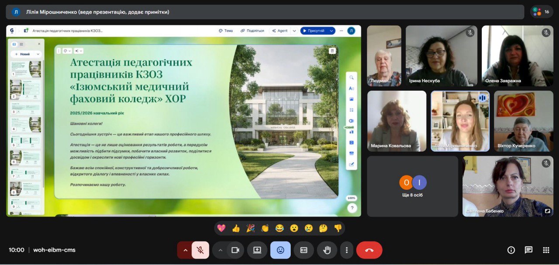
Task: Open the Agent menu in presentation toolbar
Action: pyautogui.click(x=279, y=31)
